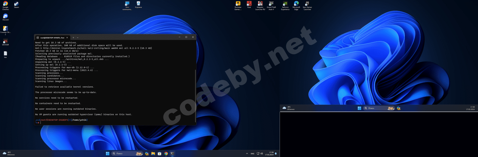Close the root@DESKTOP terminal tab
The image size is (478, 157).
67,38
